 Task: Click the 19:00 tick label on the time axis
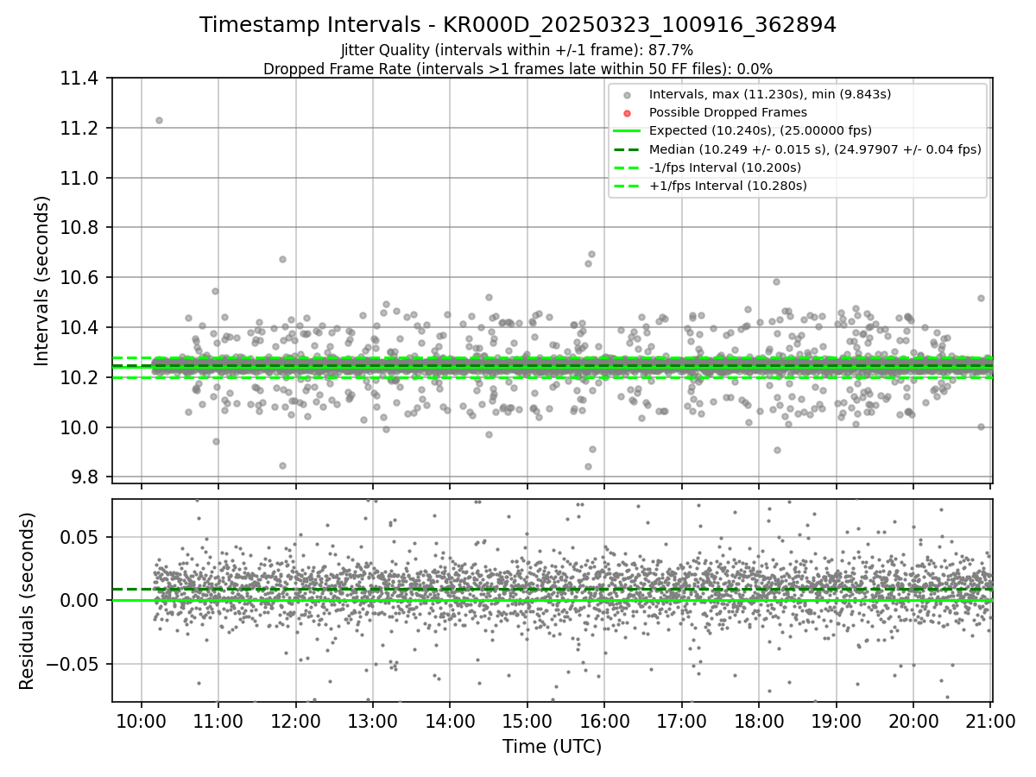click(837, 721)
